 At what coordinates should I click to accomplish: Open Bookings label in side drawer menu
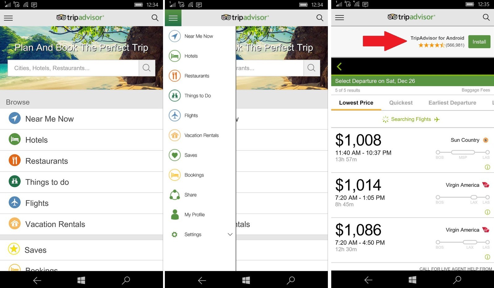click(194, 175)
